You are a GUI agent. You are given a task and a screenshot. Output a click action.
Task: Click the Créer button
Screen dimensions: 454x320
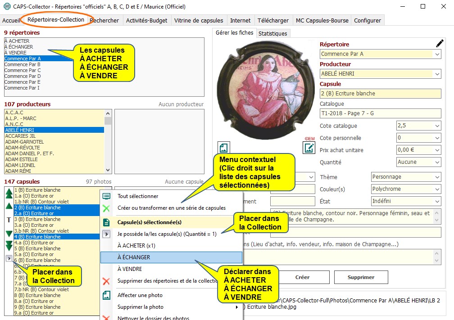pyautogui.click(x=302, y=277)
